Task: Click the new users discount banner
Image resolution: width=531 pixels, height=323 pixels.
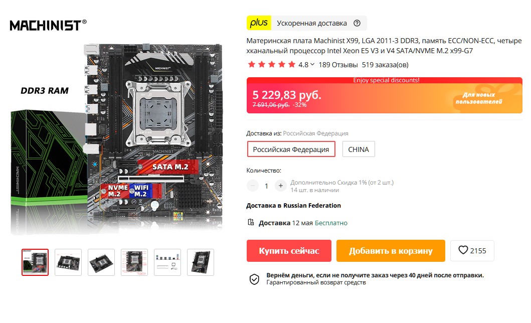Action: [385, 95]
